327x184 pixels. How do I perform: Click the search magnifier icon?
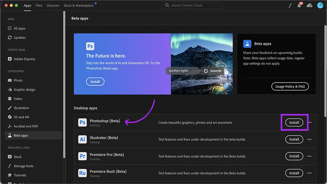[x=167, y=5]
